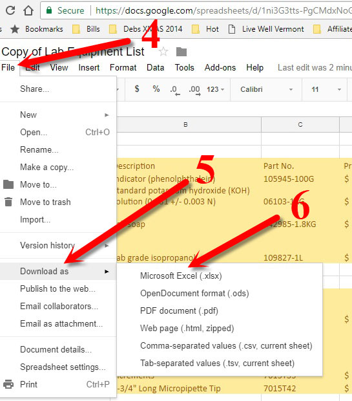Screen dimensions: 352x401
Task: Open the Bills bookmark folder
Action: tap(86, 29)
